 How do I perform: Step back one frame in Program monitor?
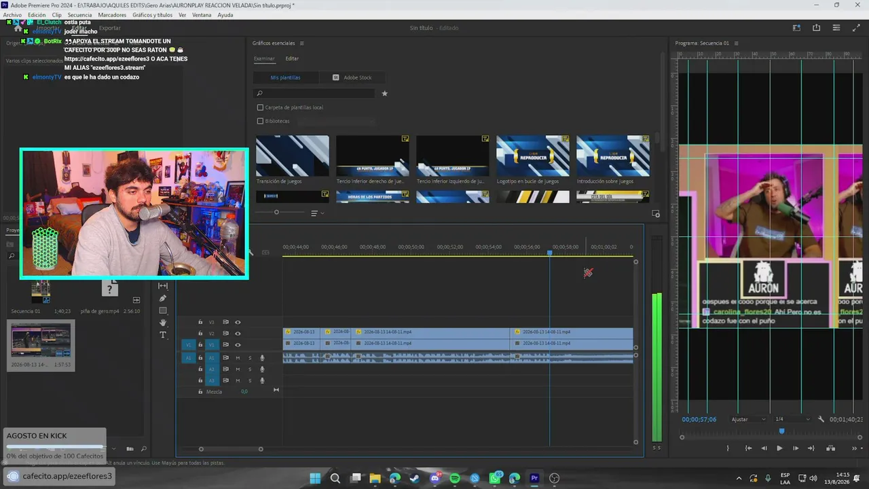coord(764,448)
